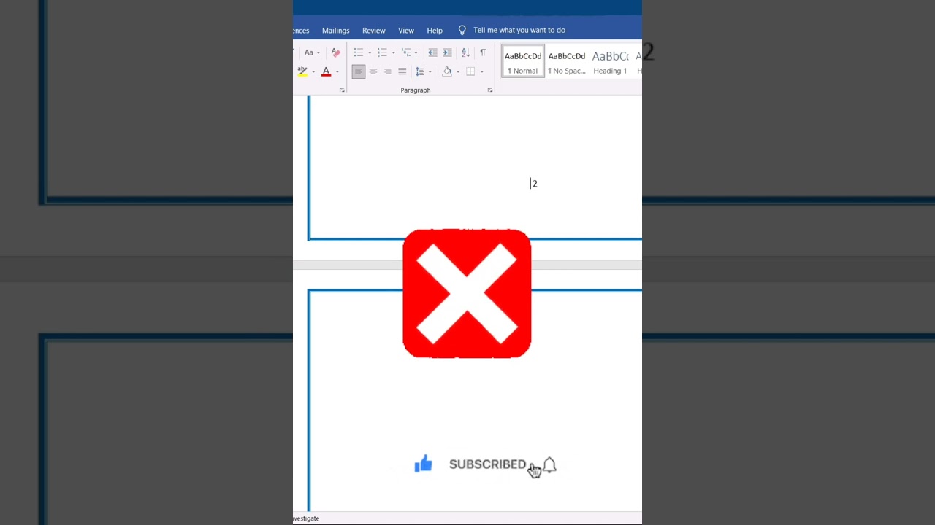Screen dimensions: 935x525
Task: Expand the borders dropdown arrow
Action: 481,71
